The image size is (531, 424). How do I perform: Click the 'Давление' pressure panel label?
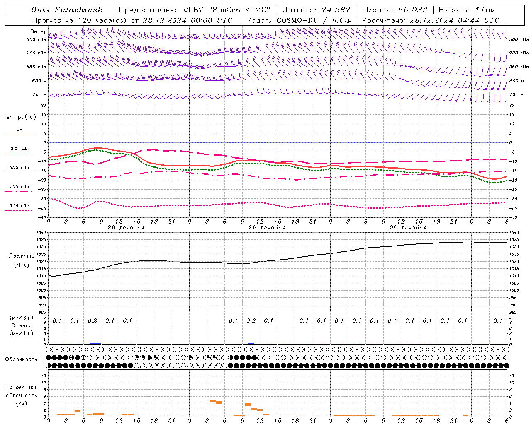tap(22, 256)
